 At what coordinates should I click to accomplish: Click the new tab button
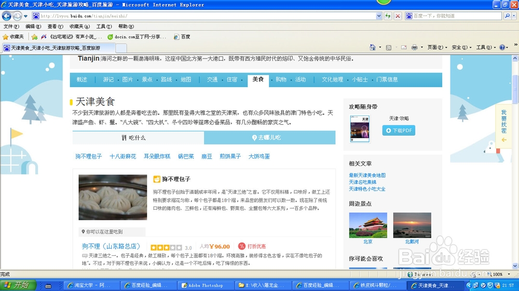pyautogui.click(x=121, y=48)
